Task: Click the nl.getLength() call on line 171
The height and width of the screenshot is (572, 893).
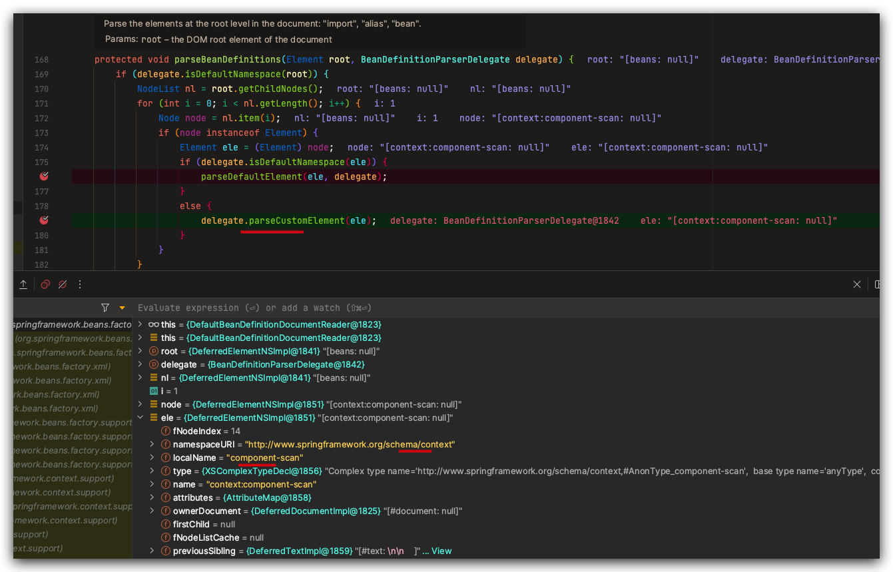Action: (281, 103)
